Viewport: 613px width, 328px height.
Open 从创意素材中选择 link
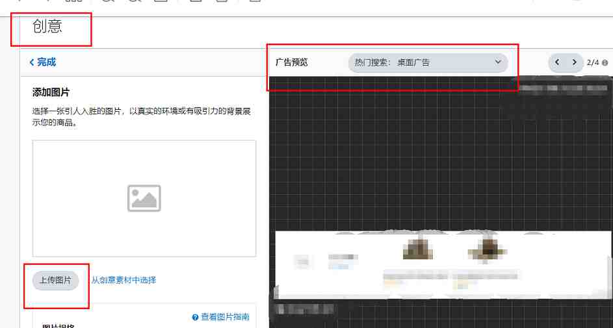tap(124, 280)
